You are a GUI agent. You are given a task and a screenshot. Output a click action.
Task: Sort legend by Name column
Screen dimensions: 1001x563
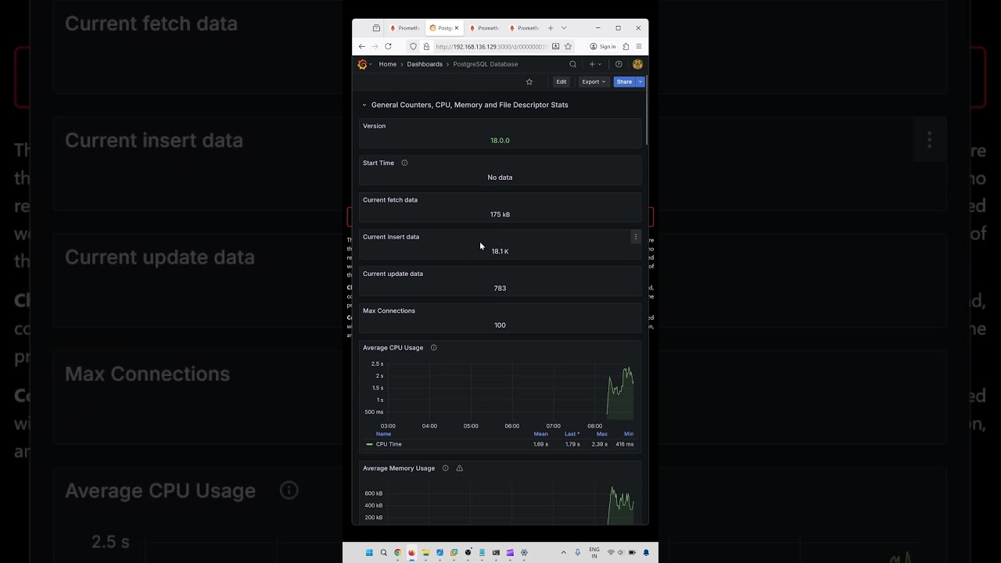383,434
